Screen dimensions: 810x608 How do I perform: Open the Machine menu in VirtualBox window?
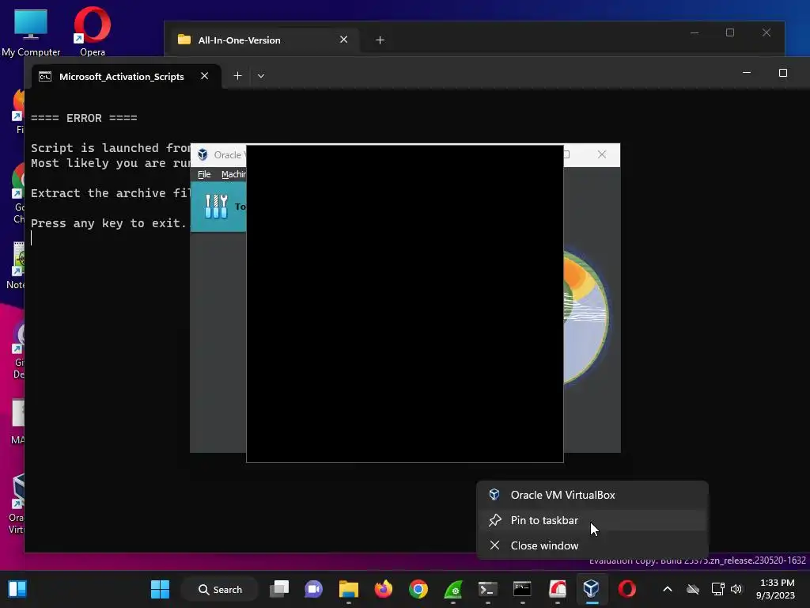click(233, 174)
